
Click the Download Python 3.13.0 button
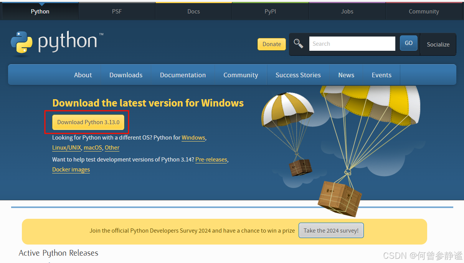tap(88, 122)
